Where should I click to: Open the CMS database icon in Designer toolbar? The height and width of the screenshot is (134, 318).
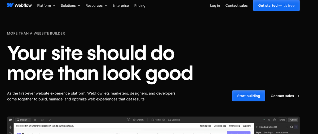(x=35, y=120)
